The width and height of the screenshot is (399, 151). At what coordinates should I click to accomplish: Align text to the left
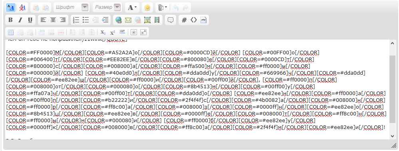(x=44, y=20)
